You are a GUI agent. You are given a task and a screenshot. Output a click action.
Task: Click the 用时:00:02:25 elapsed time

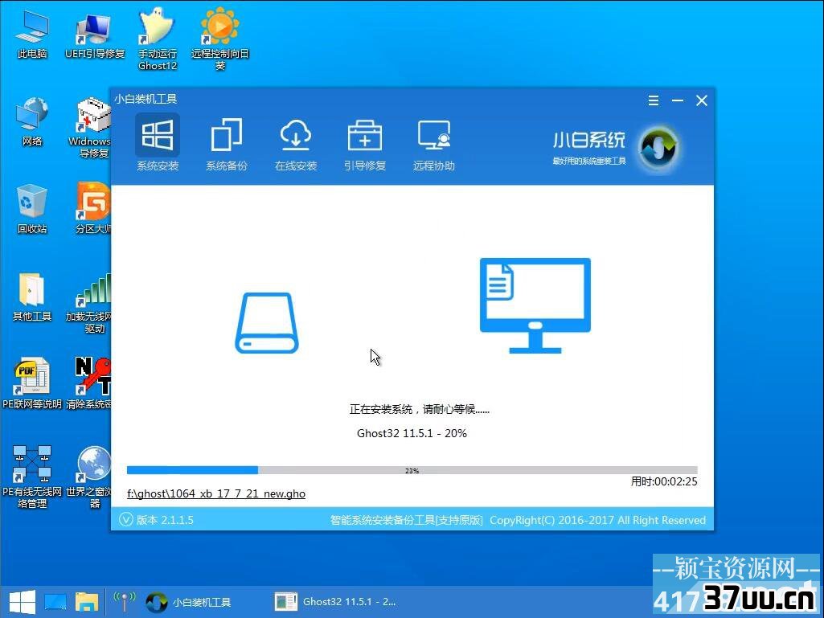pos(664,481)
